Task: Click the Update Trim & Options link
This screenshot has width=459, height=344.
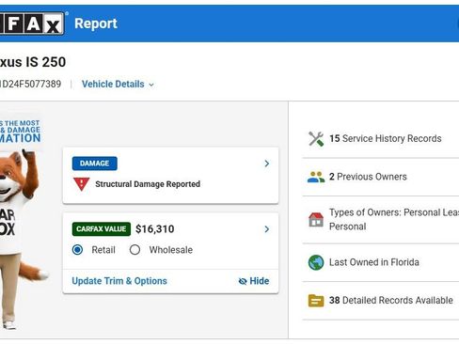Action: (x=119, y=281)
